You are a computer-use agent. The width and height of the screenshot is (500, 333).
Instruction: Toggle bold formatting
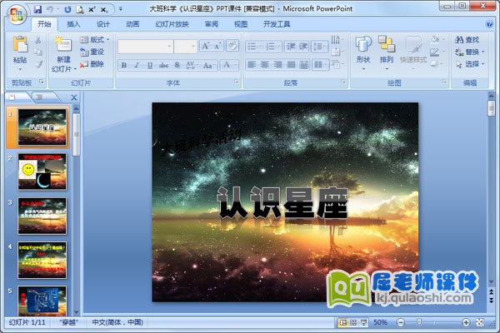(124, 65)
